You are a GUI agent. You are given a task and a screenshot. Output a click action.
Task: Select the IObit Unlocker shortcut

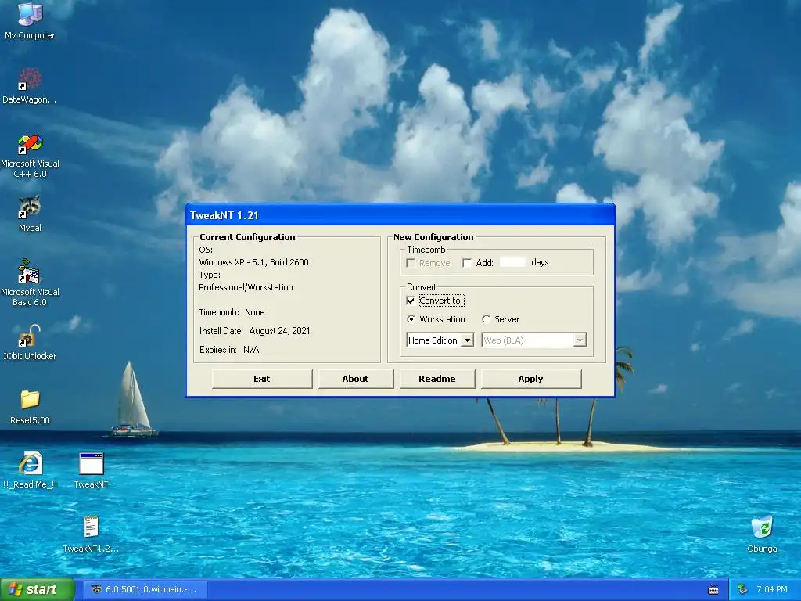(x=30, y=343)
